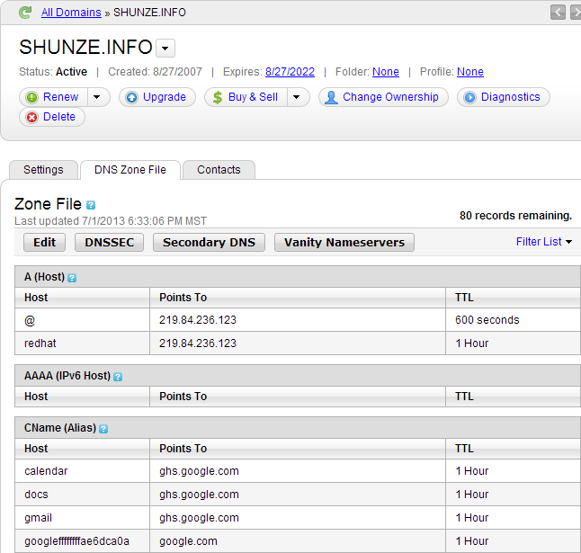Click the 8/27/2022 expiration date link
Image resolution: width=581 pixels, height=553 pixels.
[x=289, y=72]
